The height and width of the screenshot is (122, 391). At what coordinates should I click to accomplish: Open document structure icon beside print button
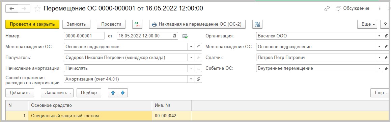(x=257, y=24)
